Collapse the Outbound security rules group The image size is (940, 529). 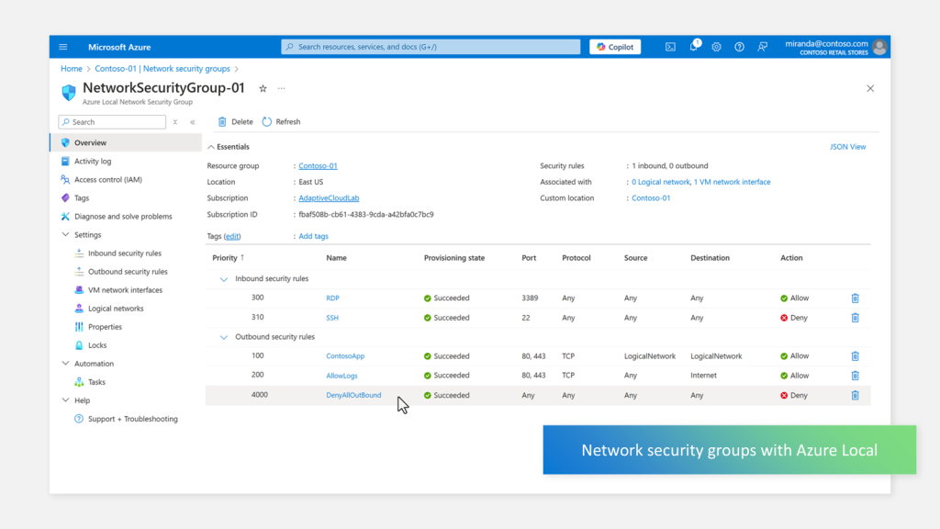[x=224, y=337]
